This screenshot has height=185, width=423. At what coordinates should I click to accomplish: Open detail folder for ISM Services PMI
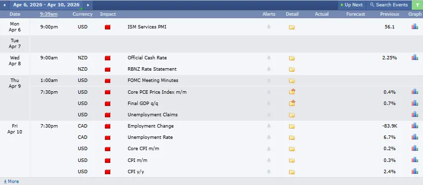click(292, 27)
